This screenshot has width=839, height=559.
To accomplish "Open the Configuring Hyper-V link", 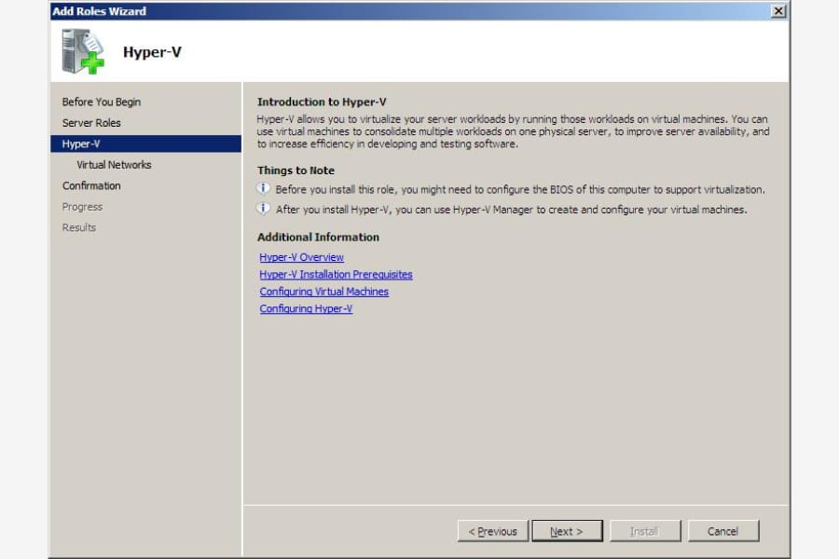I will (306, 308).
